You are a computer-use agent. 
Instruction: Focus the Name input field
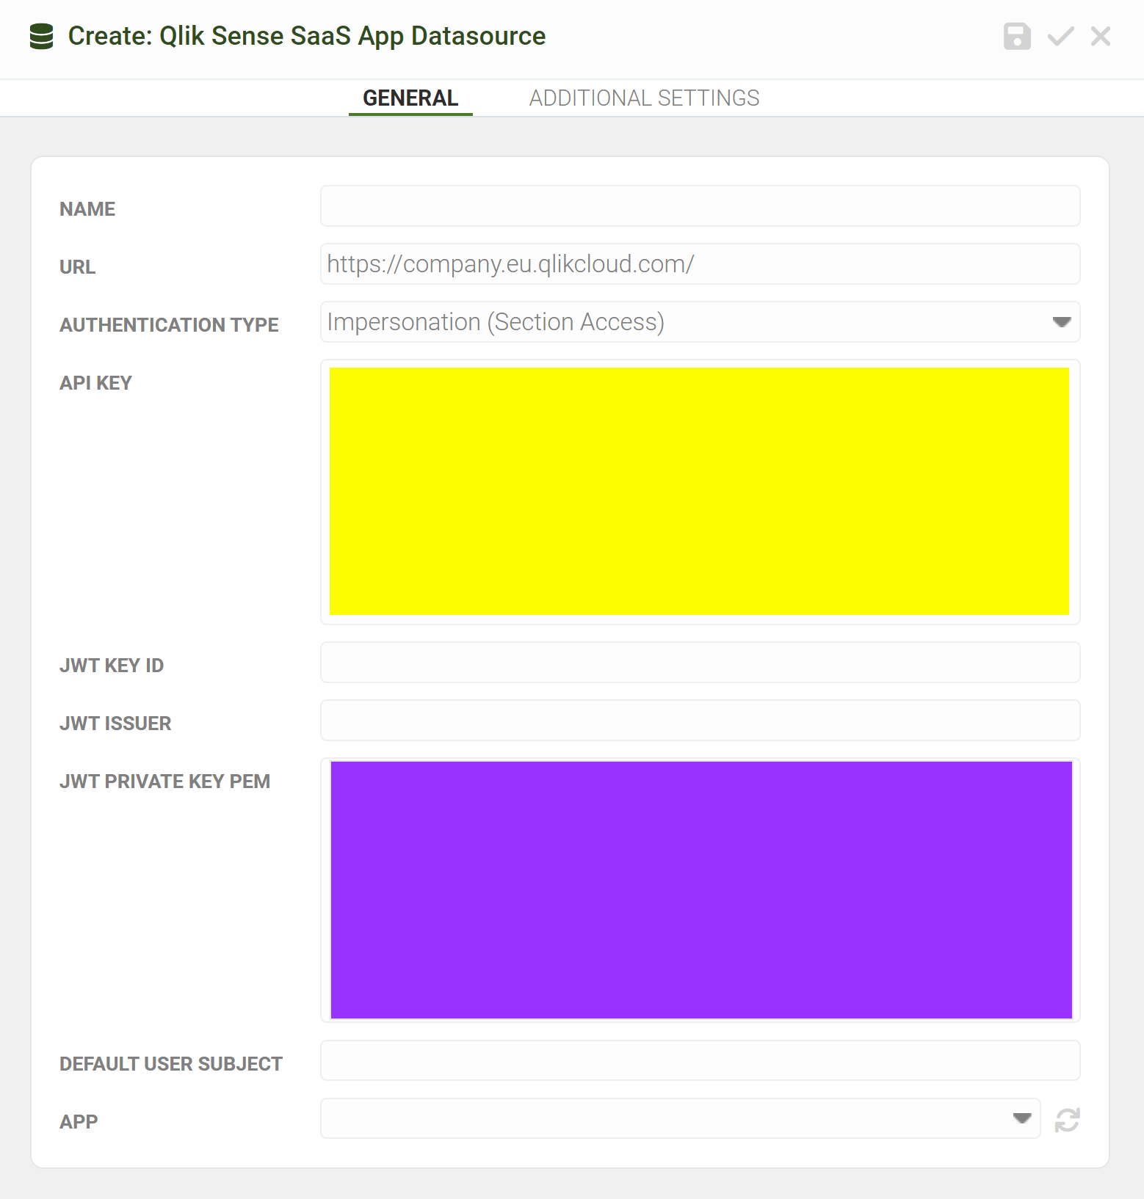pyautogui.click(x=700, y=206)
